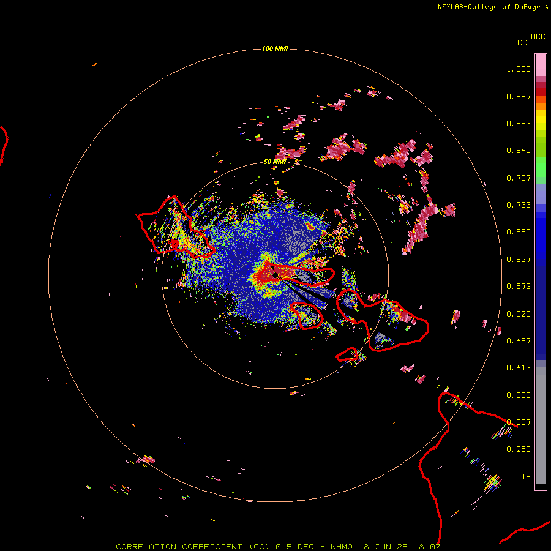
Task: Click the 0.413 scale value
Action: coord(519,368)
